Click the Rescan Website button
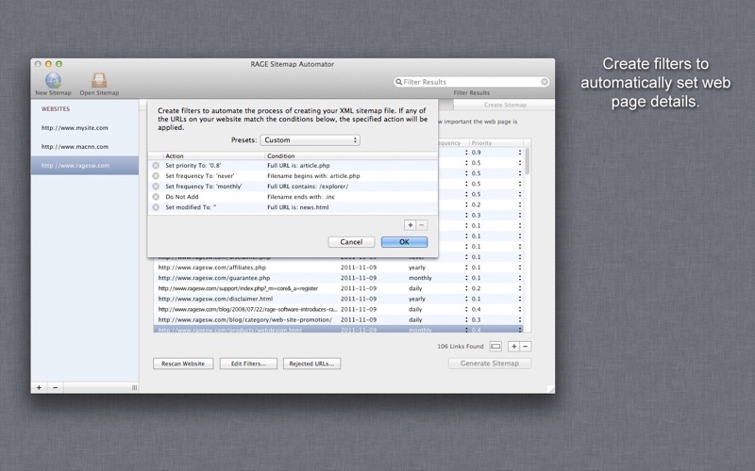The width and height of the screenshot is (755, 471). click(183, 364)
